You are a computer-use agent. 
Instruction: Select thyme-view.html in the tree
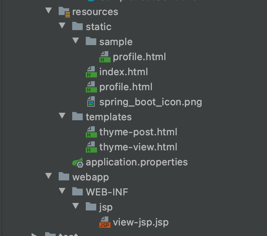(138, 147)
